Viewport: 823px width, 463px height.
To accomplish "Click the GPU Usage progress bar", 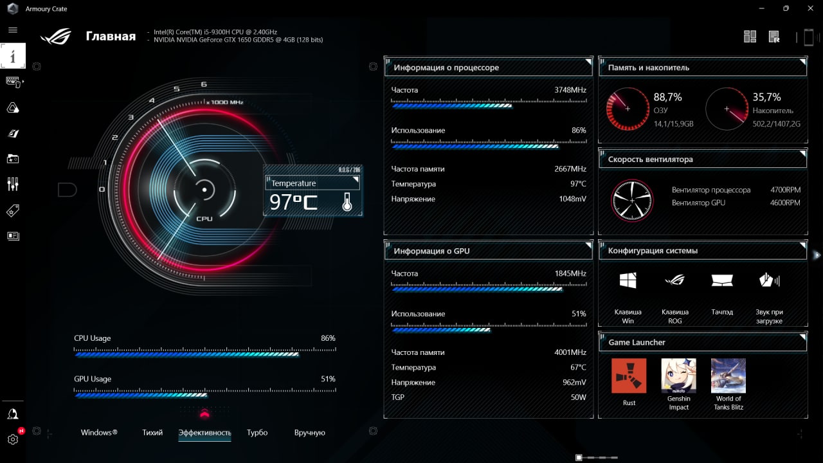I will pos(204,394).
